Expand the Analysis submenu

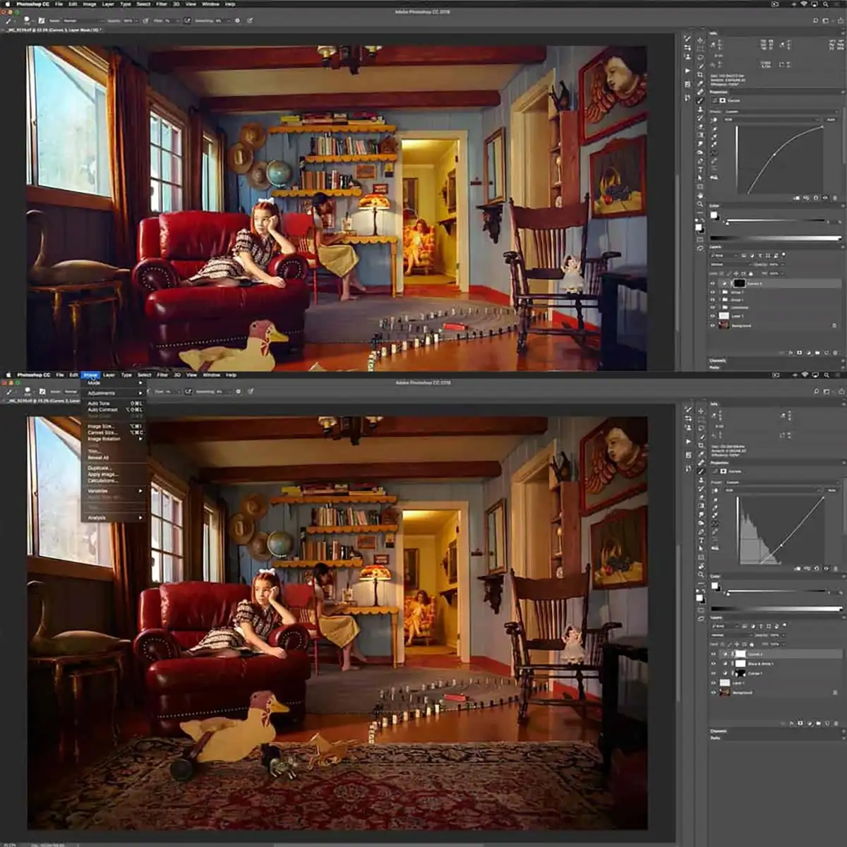114,518
